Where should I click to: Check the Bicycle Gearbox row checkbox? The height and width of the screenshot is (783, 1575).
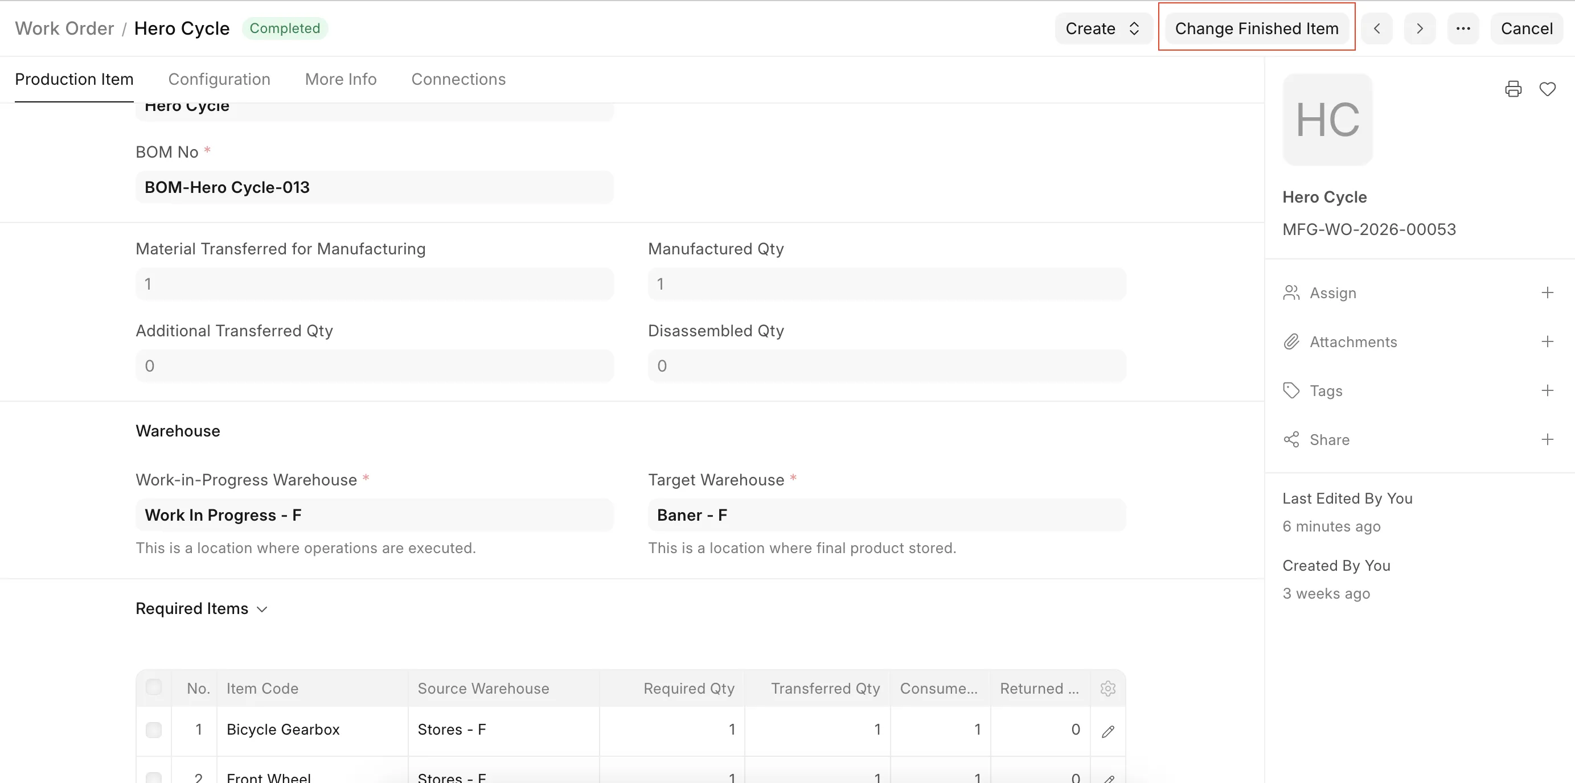tap(154, 730)
